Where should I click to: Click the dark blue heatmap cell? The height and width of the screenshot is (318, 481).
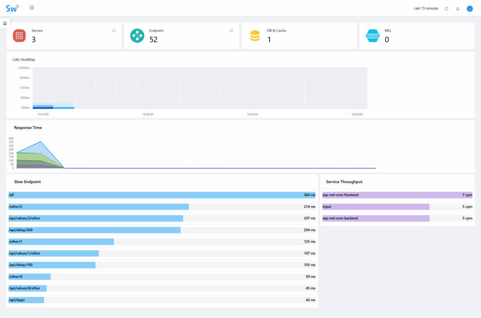coord(43,108)
